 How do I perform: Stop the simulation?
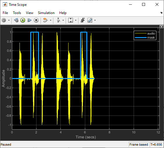point(36,20)
